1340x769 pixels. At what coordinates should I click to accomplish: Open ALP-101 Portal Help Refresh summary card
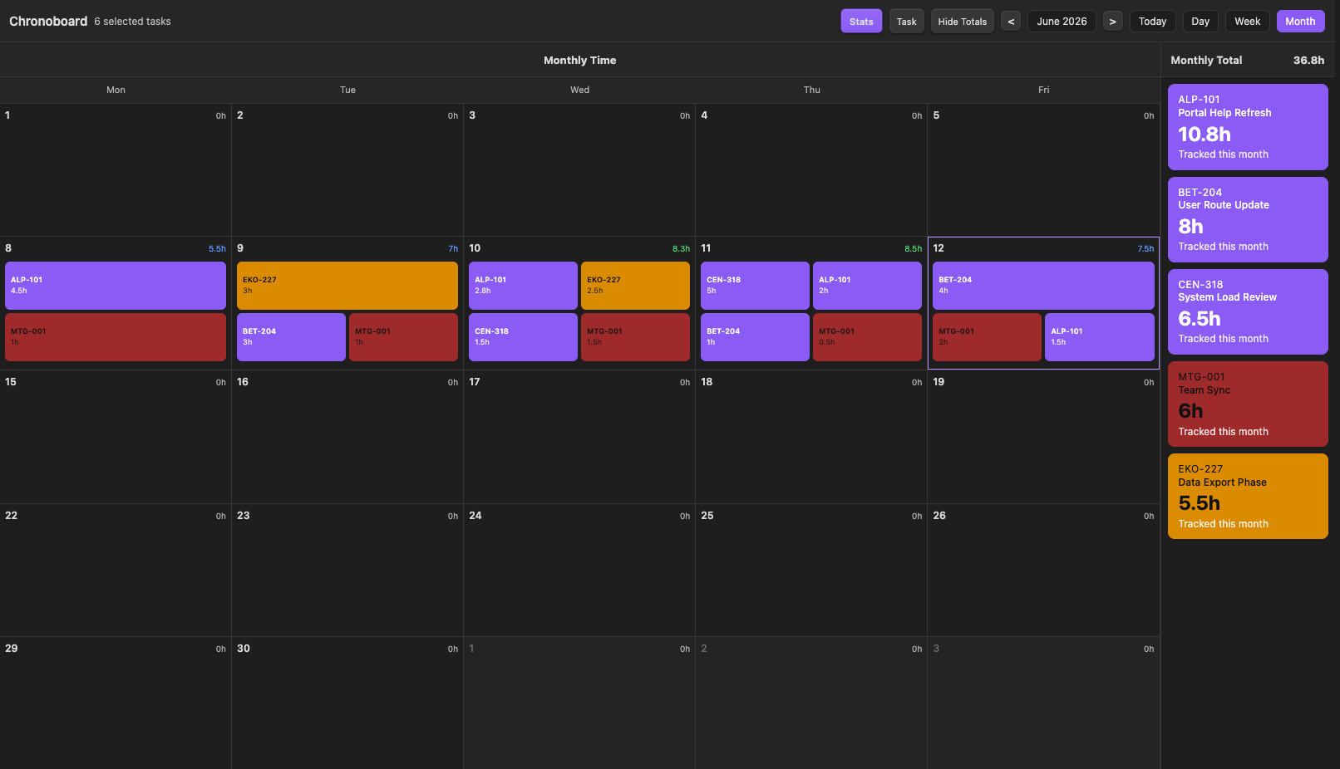point(1248,127)
